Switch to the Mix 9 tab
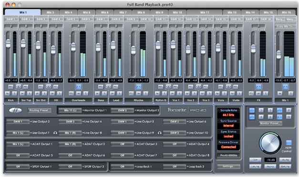 [x=159, y=12]
